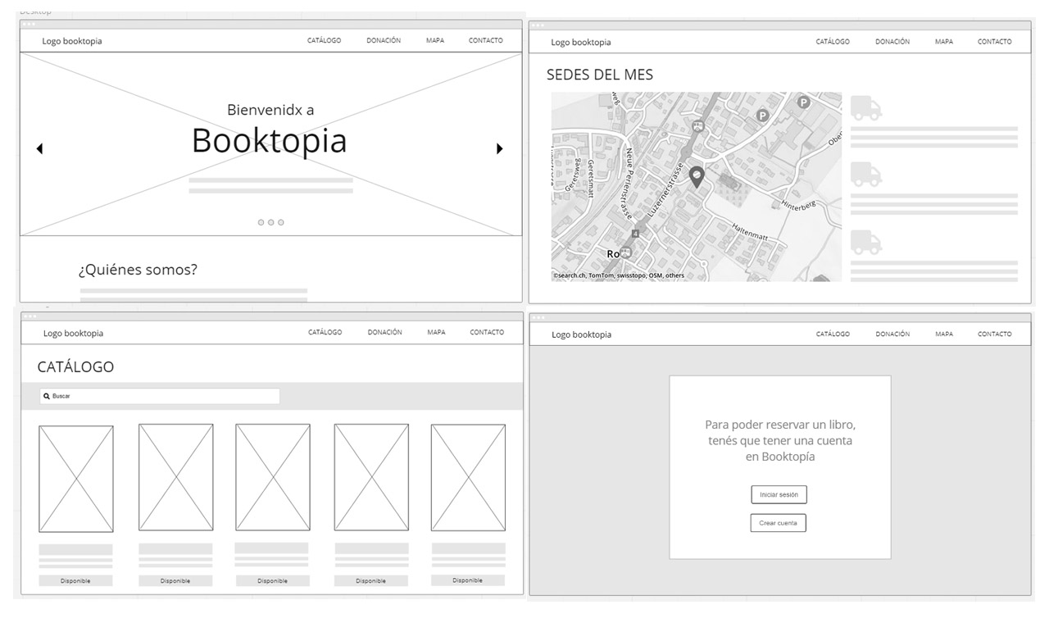
Task: Select the middle carousel dot under Booktopia
Action: click(271, 222)
